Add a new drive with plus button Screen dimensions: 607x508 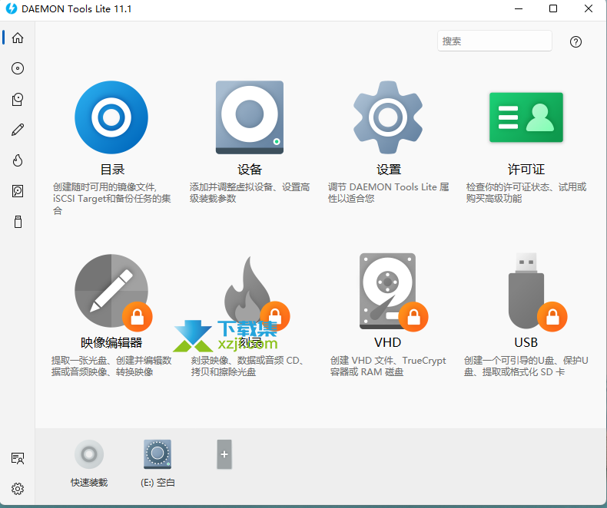tap(224, 454)
